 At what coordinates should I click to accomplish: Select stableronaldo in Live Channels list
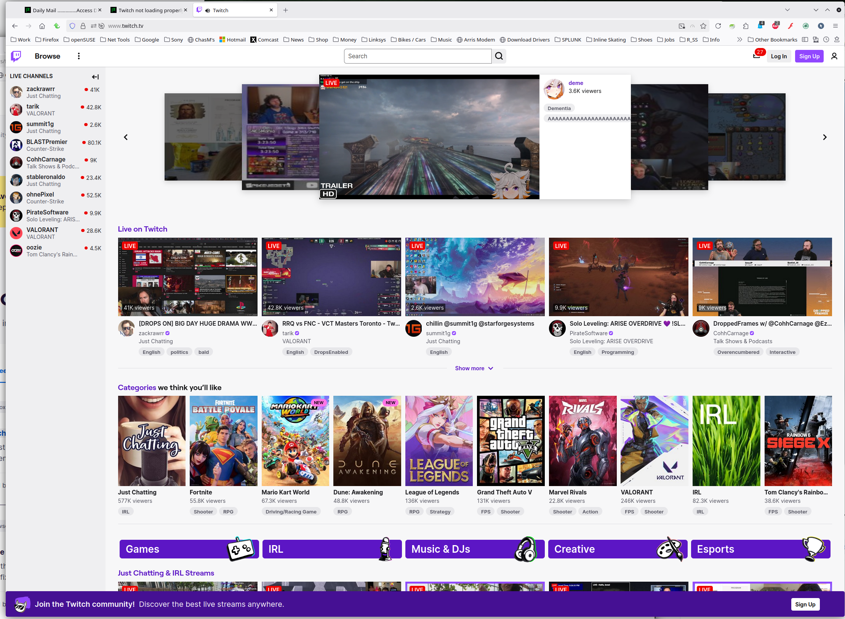[x=56, y=181]
